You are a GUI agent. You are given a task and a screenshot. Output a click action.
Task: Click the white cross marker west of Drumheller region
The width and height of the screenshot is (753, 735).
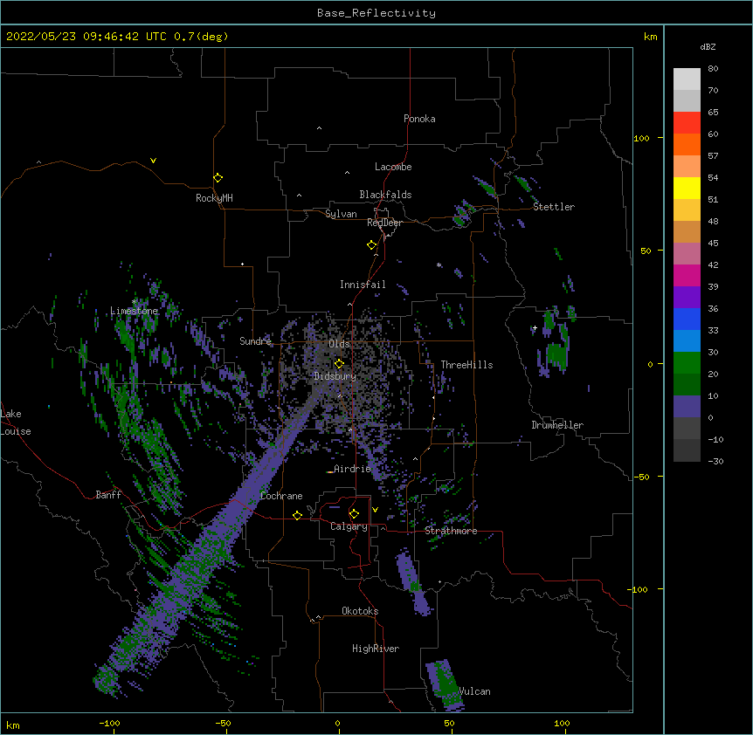535,327
